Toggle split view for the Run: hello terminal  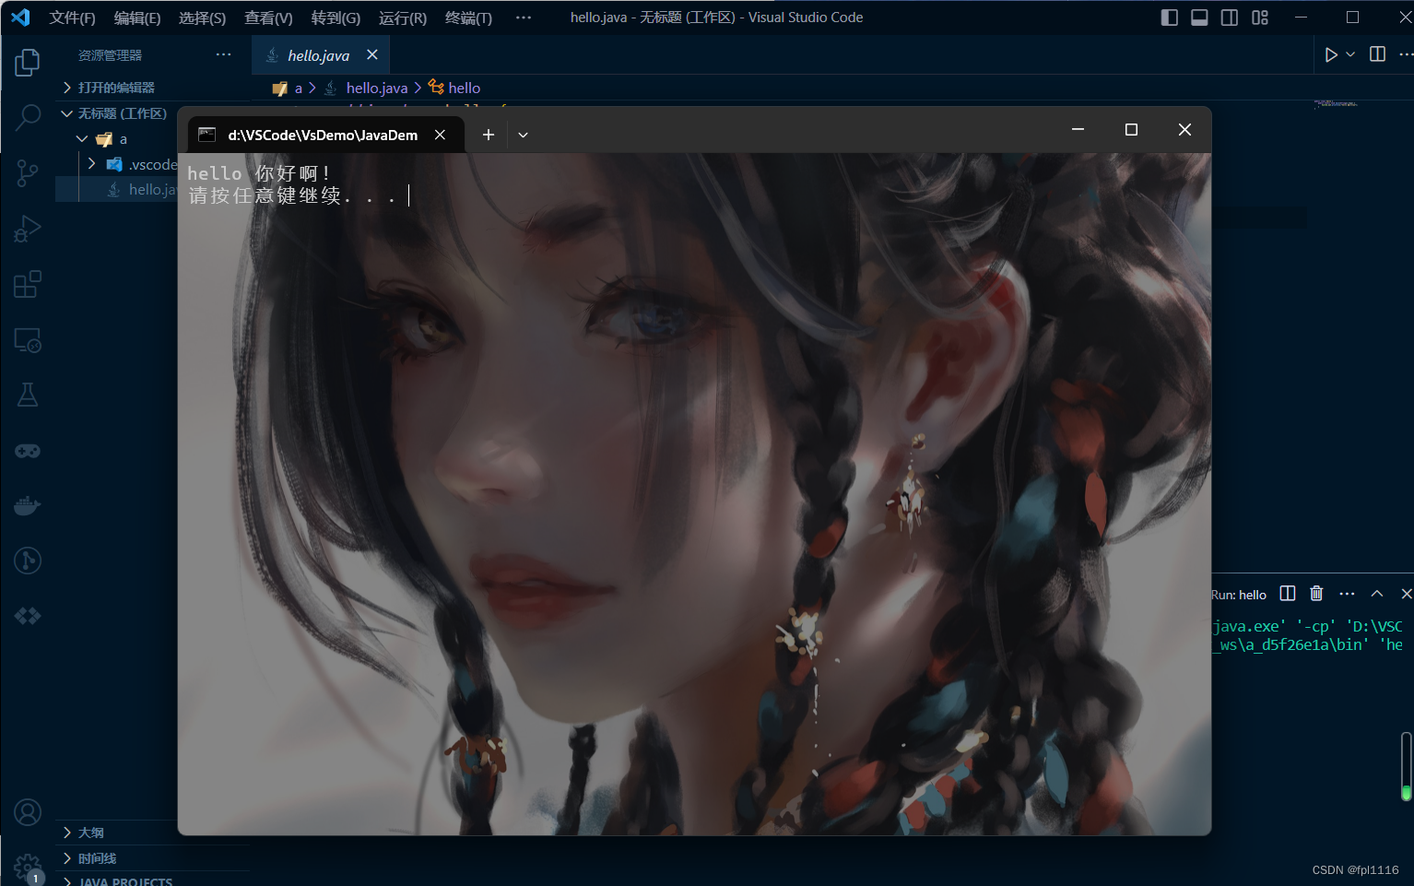(1287, 594)
